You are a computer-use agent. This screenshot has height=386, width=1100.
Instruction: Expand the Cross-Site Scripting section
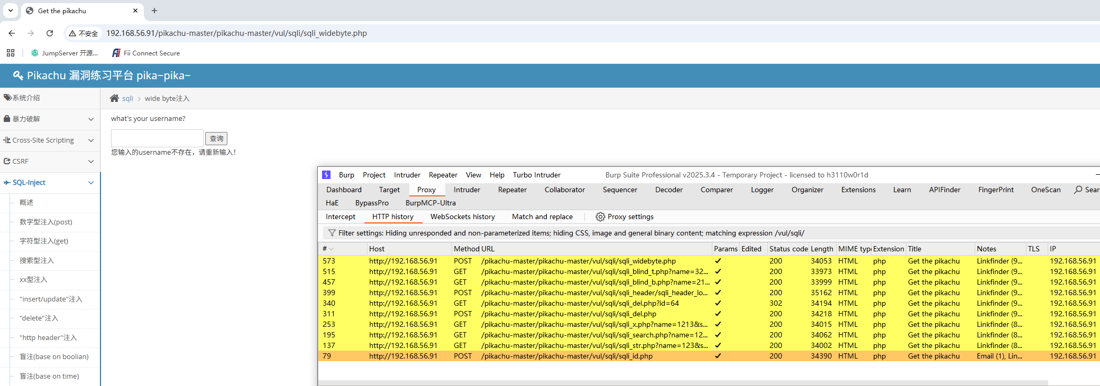pyautogui.click(x=50, y=140)
